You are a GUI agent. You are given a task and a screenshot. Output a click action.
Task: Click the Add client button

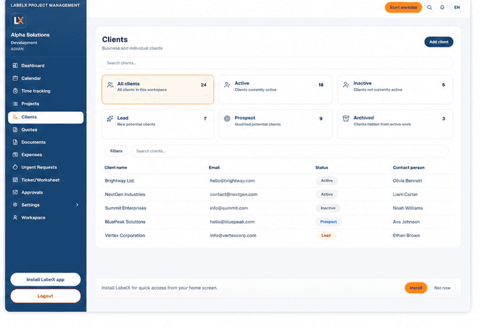tap(439, 42)
